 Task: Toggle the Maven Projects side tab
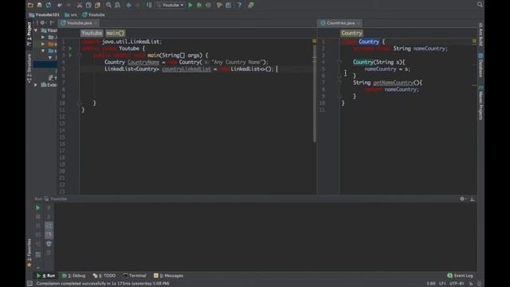[481, 103]
